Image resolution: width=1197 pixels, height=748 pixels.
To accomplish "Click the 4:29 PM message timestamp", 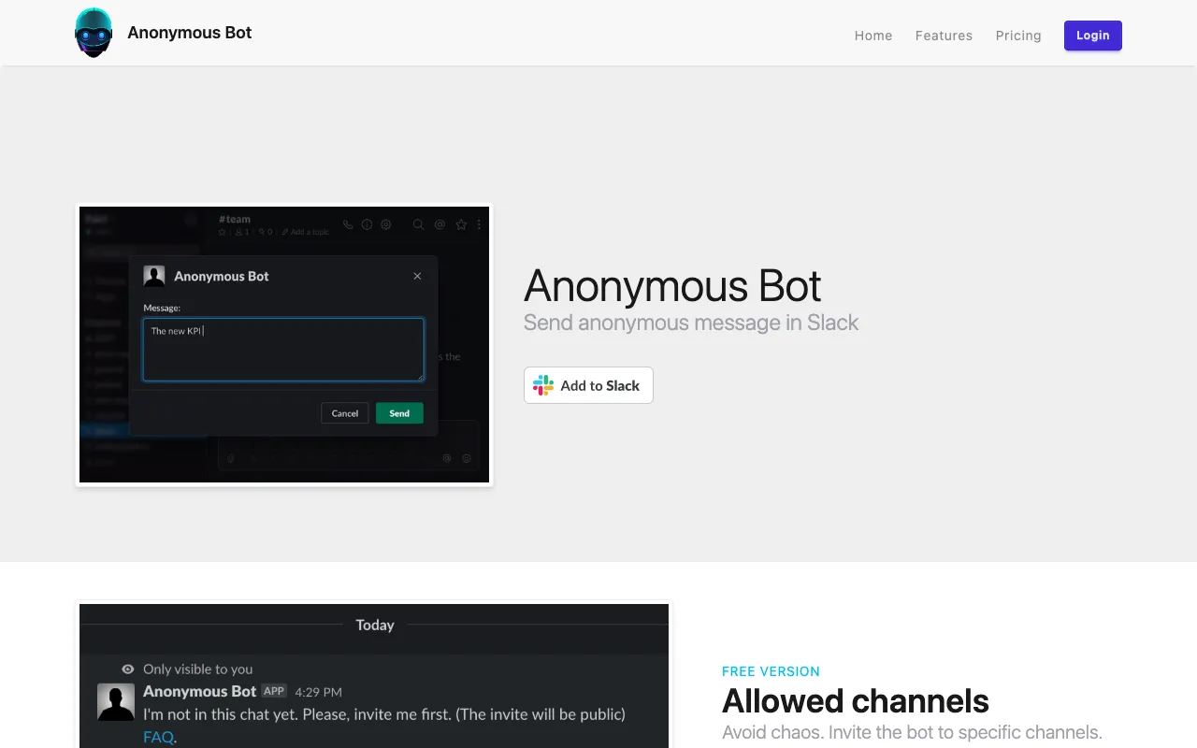I will (318, 692).
